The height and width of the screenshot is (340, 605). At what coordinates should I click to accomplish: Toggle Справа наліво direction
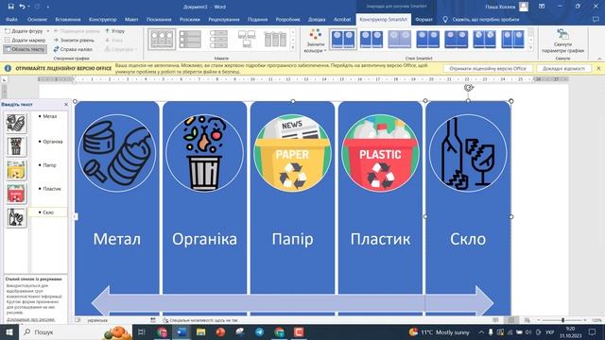73,49
